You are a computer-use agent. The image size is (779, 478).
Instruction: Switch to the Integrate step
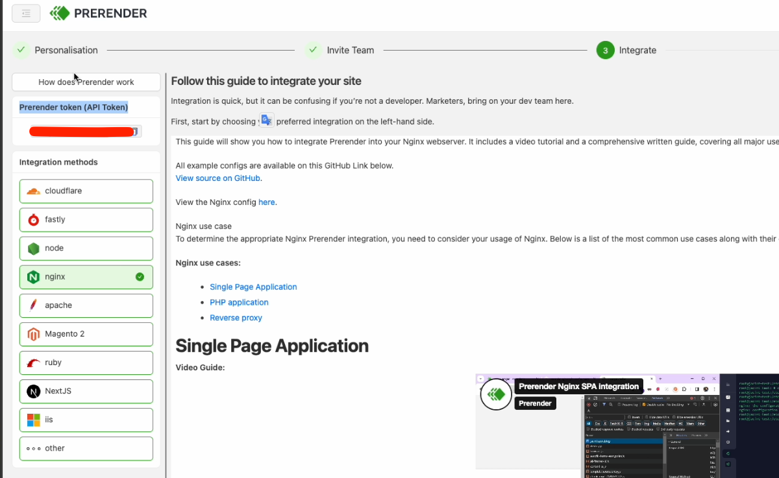coord(637,50)
